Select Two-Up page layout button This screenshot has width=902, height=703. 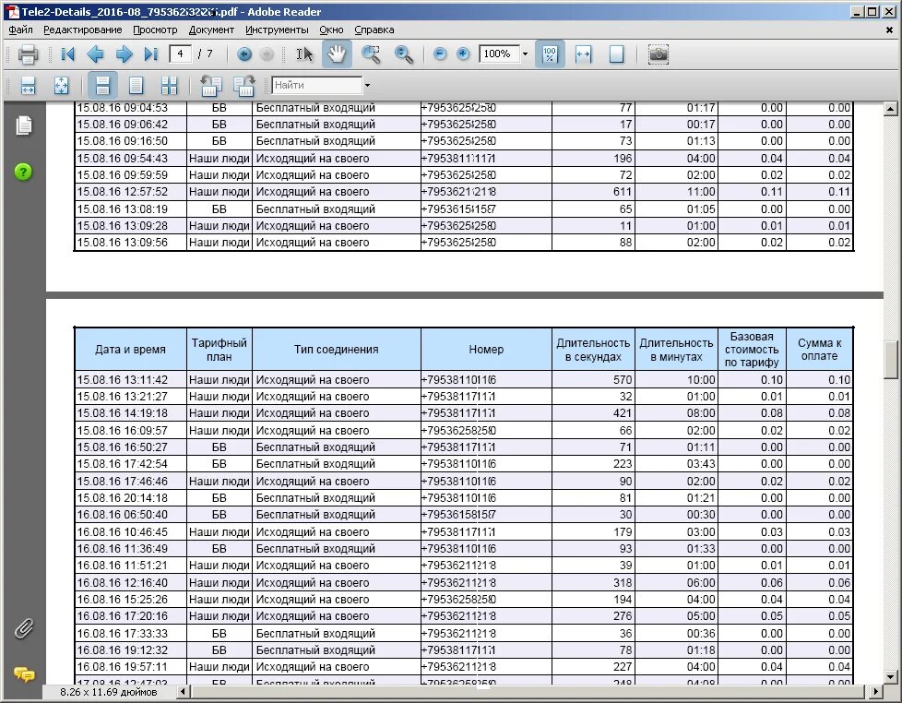(169, 86)
